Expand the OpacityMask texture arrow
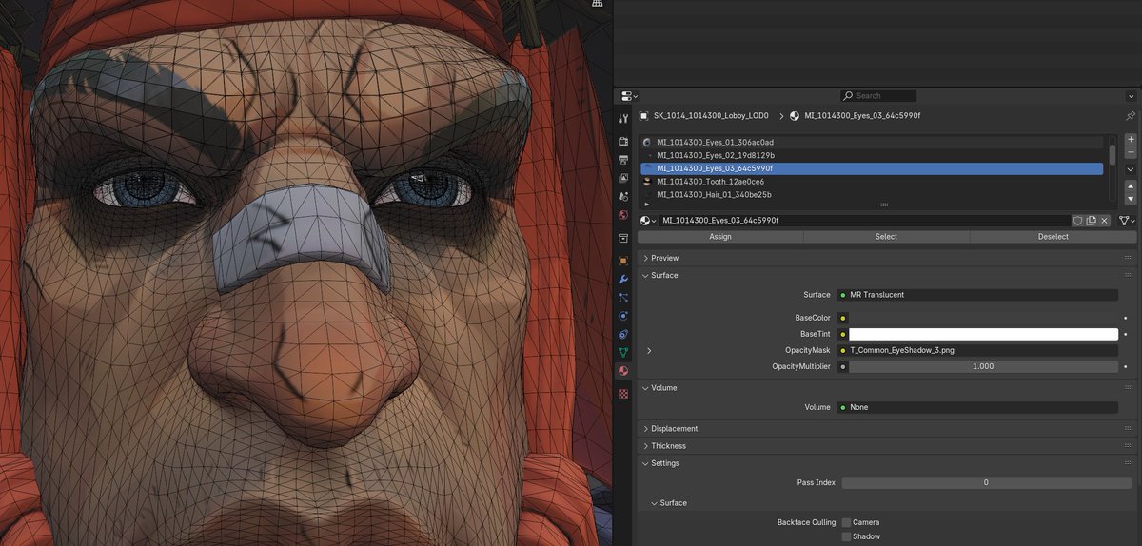Viewport: 1142px width, 546px height. (649, 350)
